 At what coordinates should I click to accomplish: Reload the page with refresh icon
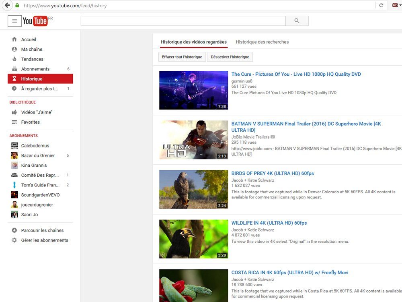(x=381, y=5)
